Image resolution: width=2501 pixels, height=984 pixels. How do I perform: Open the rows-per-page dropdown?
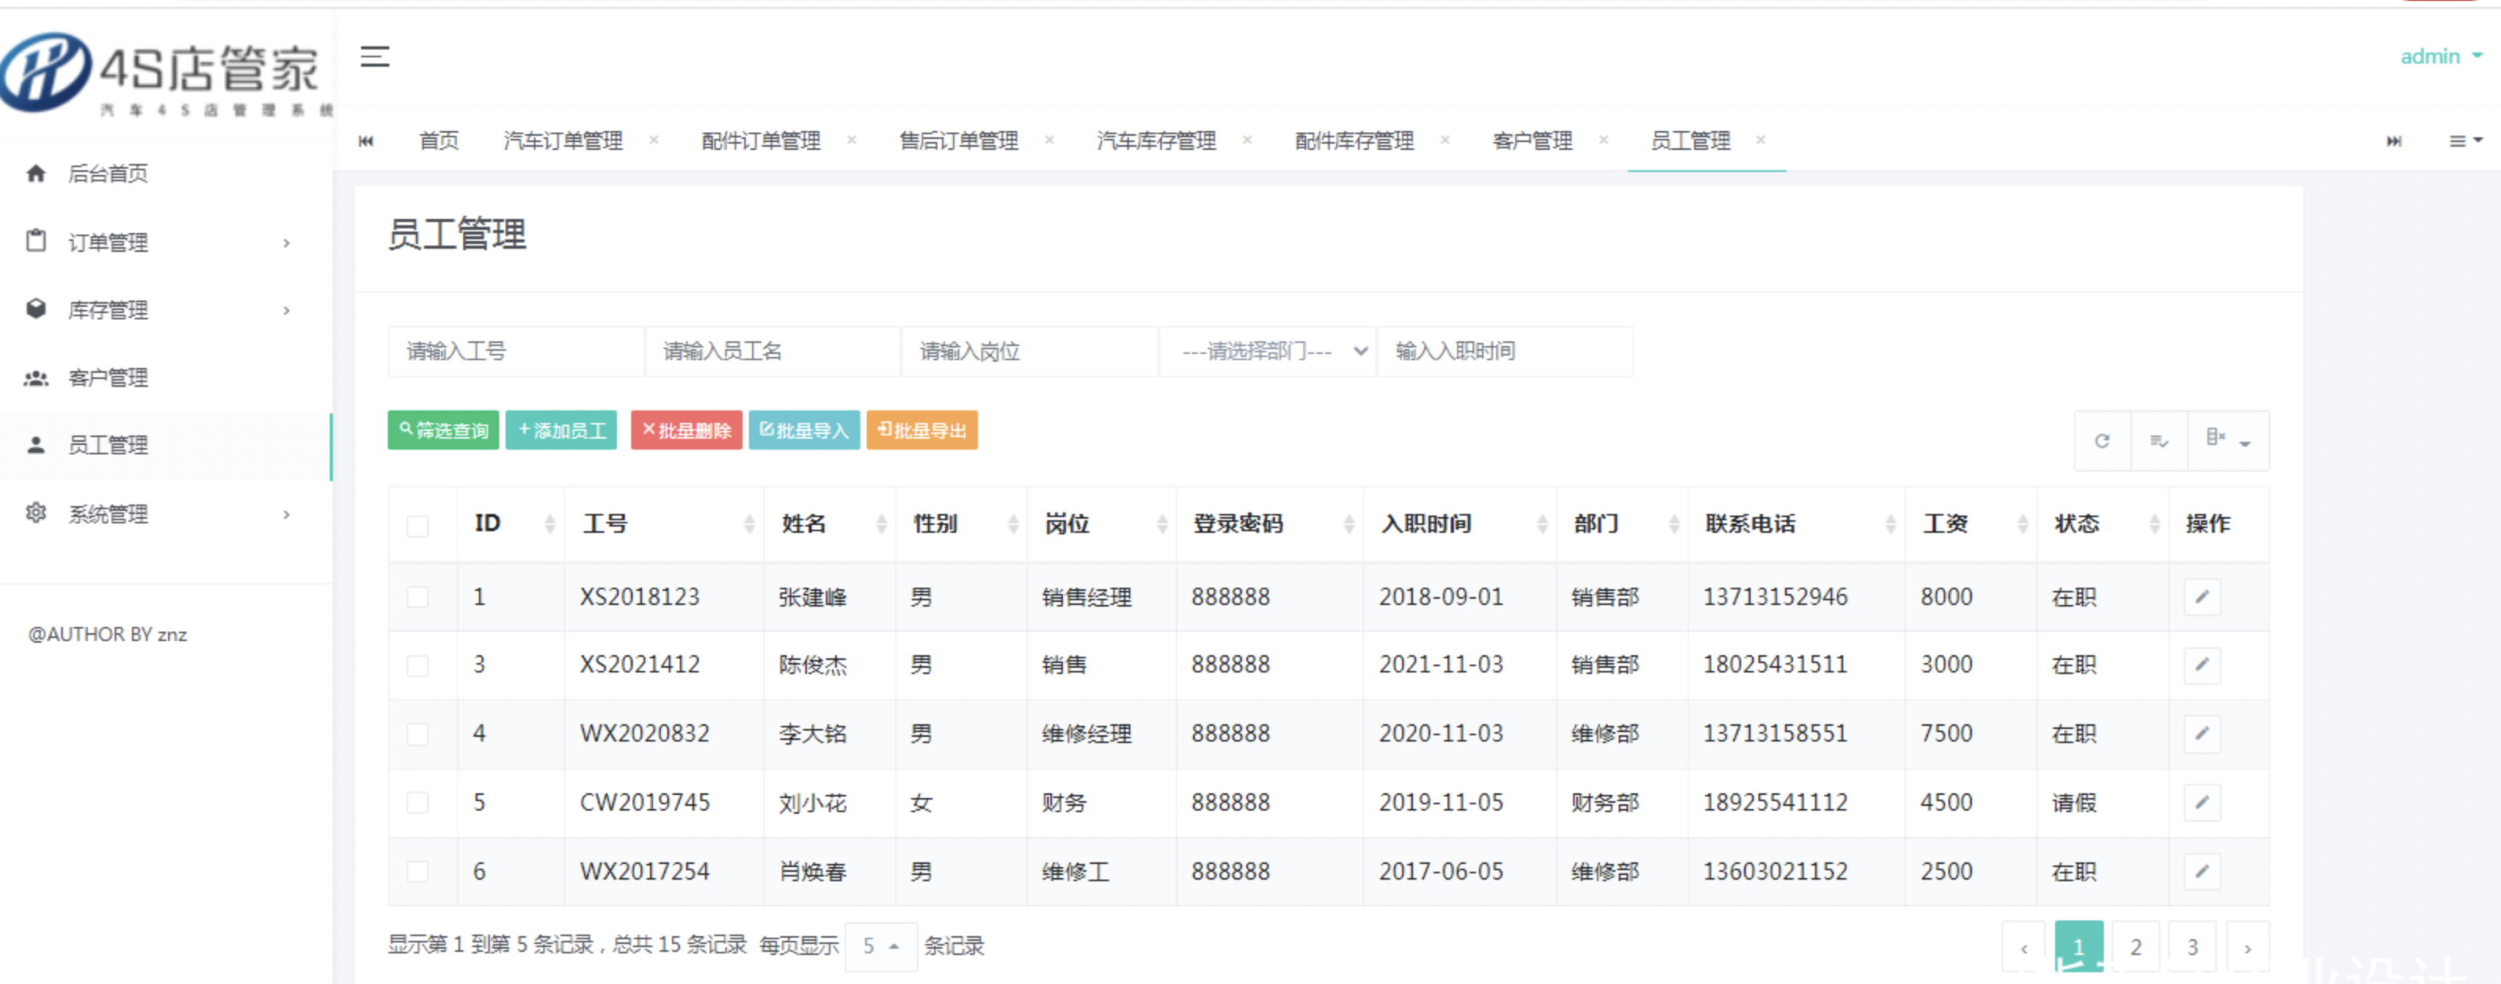point(882,946)
